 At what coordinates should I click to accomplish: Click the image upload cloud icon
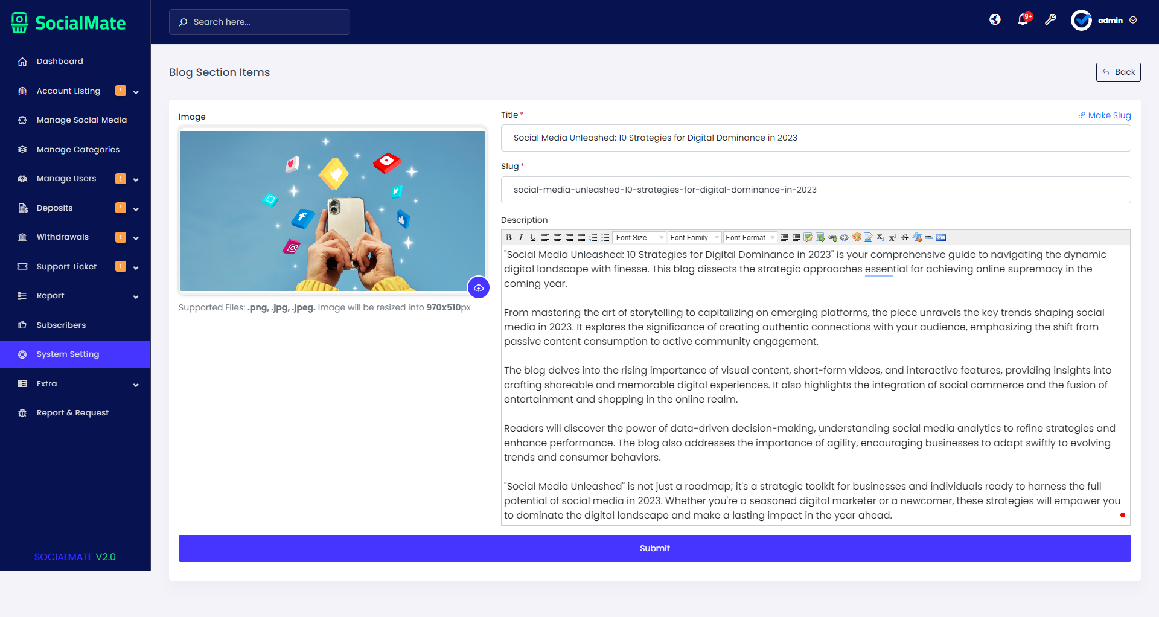479,288
